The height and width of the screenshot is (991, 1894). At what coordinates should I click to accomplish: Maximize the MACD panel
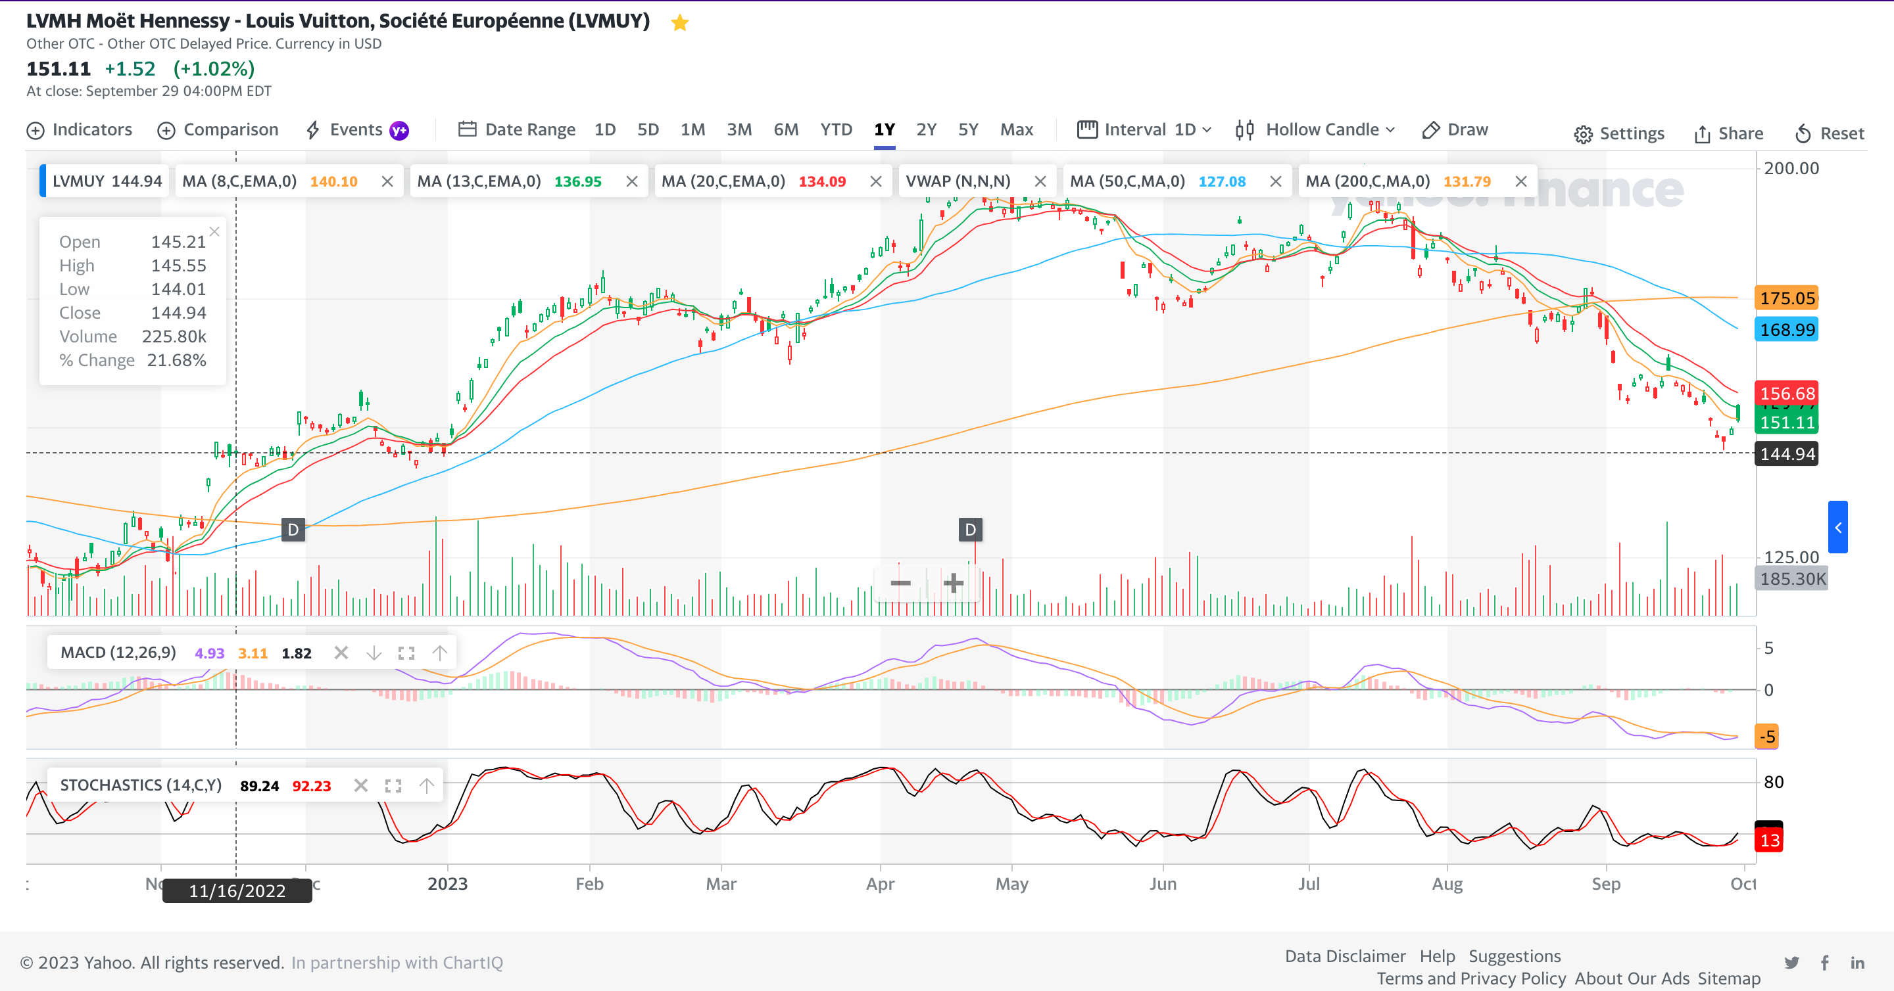[406, 653]
